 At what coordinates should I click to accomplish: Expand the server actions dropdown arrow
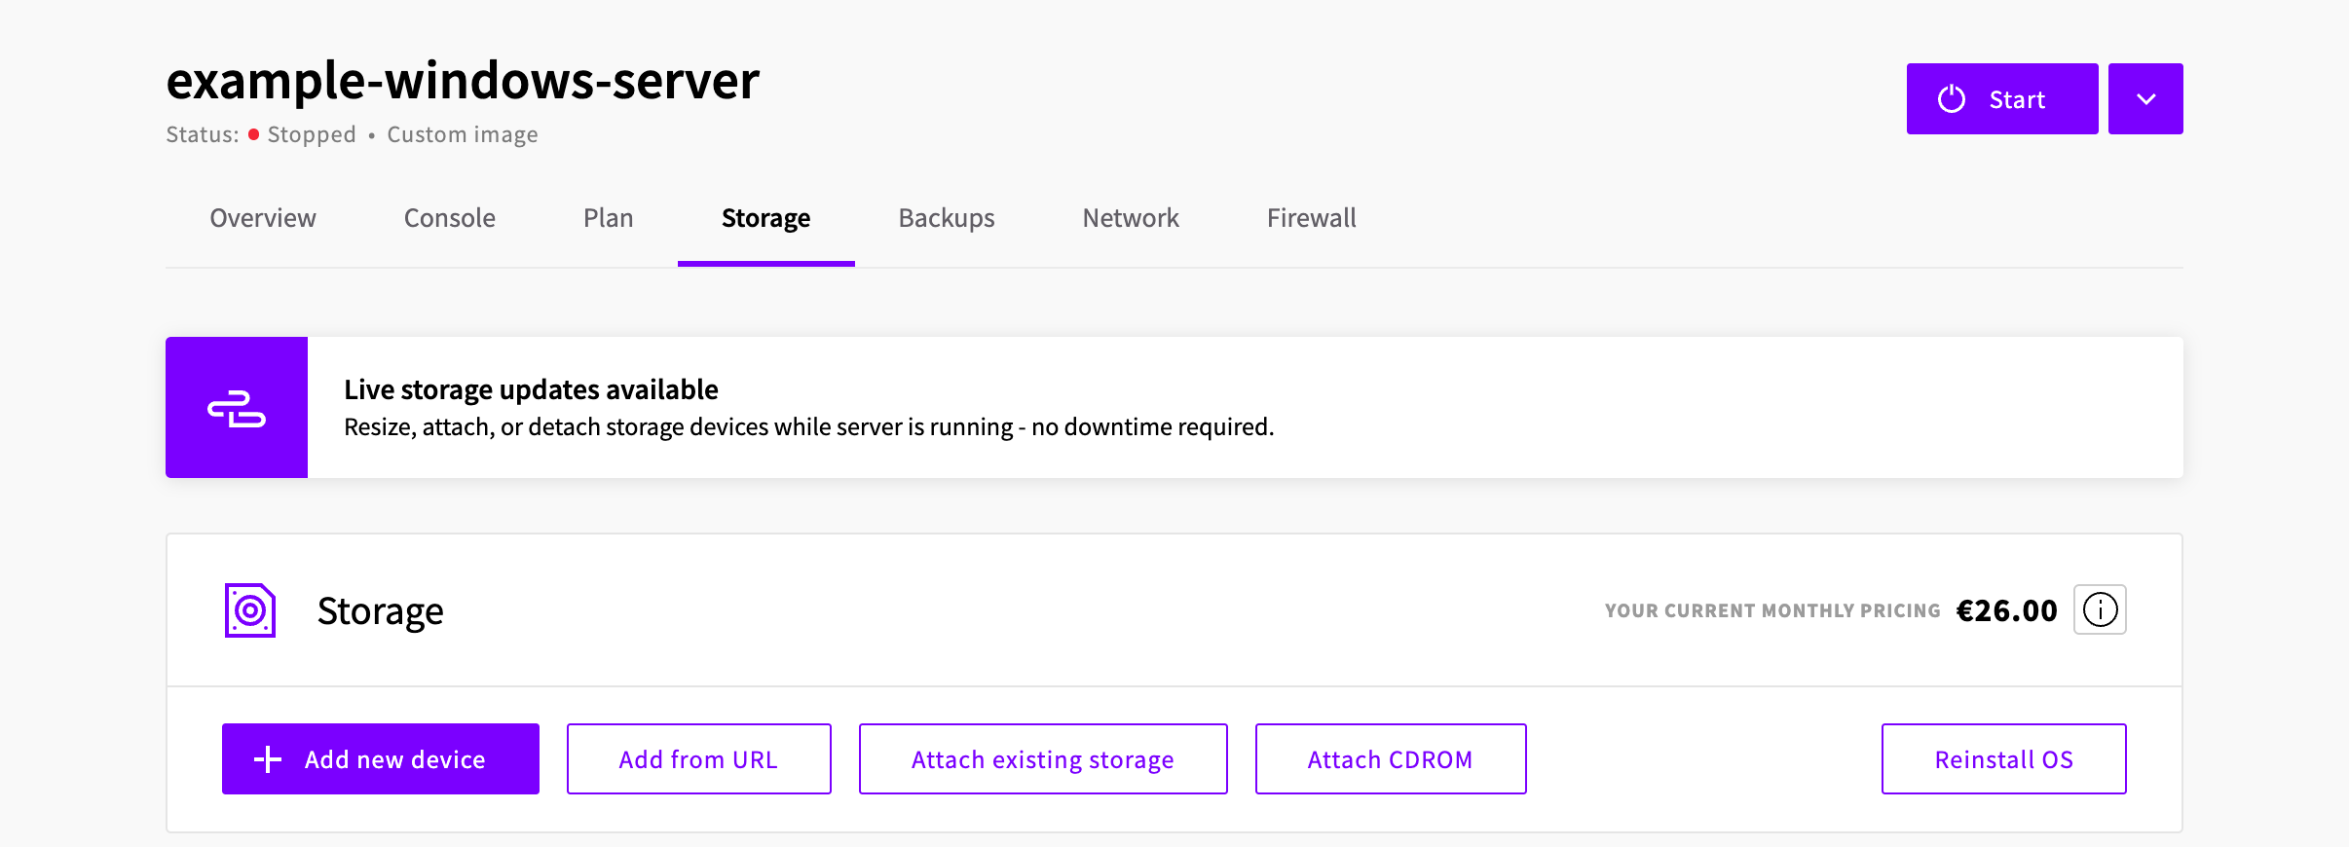pyautogui.click(x=2145, y=99)
